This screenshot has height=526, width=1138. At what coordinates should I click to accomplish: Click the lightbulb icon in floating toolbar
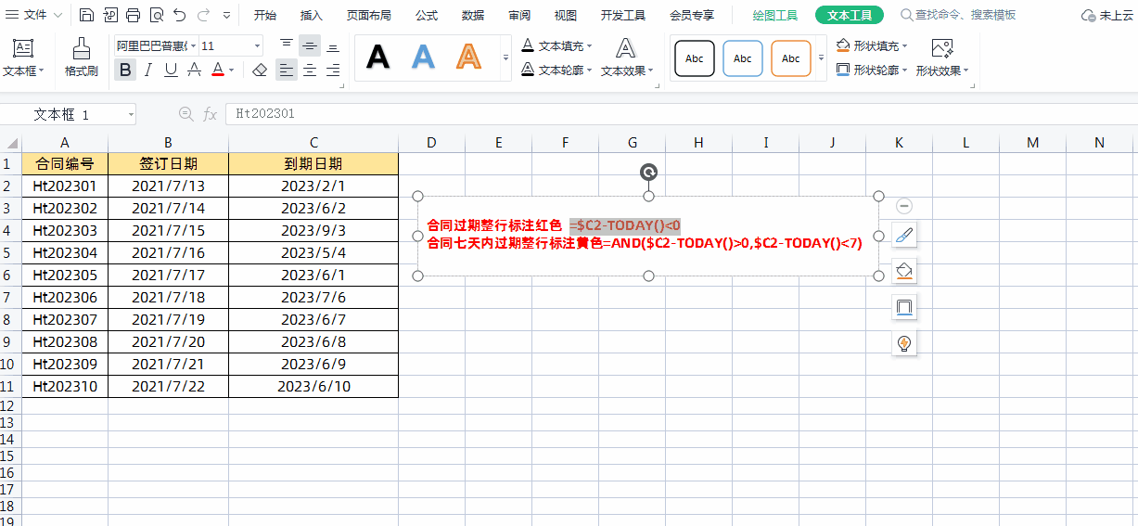pyautogui.click(x=904, y=343)
